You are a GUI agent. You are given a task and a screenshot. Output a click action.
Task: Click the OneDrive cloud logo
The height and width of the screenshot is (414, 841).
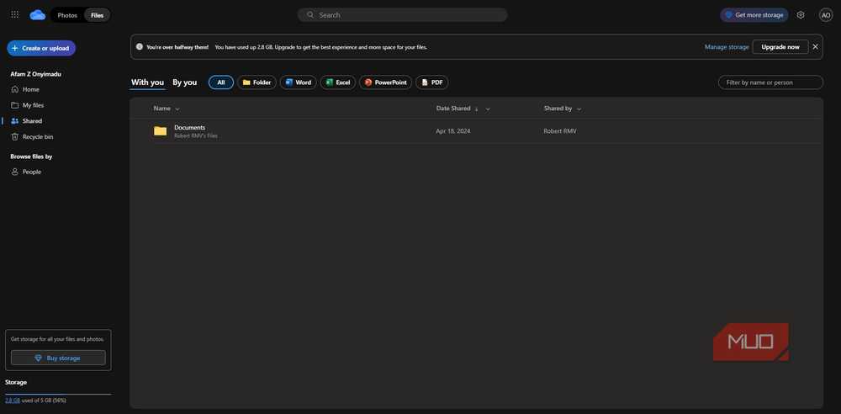pyautogui.click(x=38, y=15)
